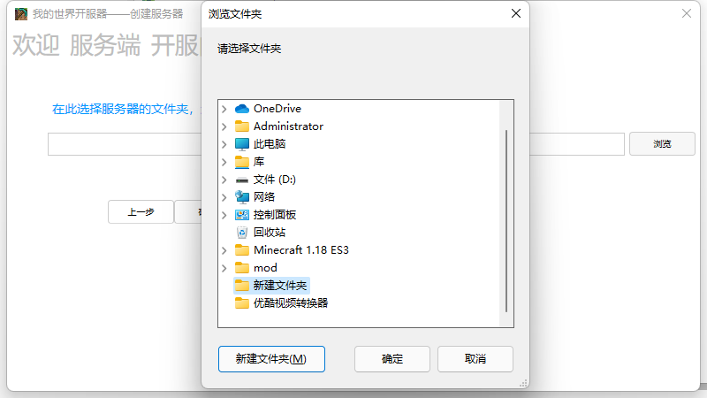Expand the OneDrive tree node
The height and width of the screenshot is (398, 707).
(224, 109)
